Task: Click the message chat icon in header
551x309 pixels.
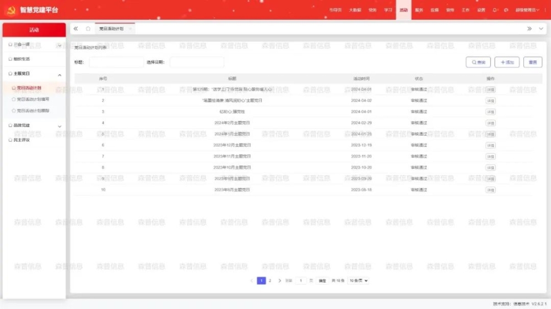Action: [x=506, y=10]
